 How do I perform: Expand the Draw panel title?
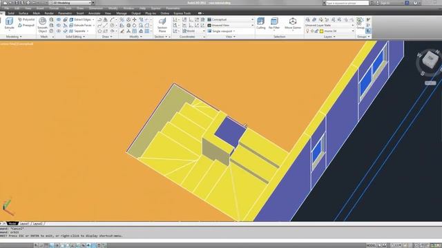[x=107, y=37]
